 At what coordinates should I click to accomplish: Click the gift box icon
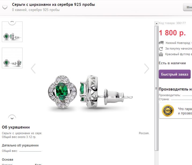click(161, 54)
